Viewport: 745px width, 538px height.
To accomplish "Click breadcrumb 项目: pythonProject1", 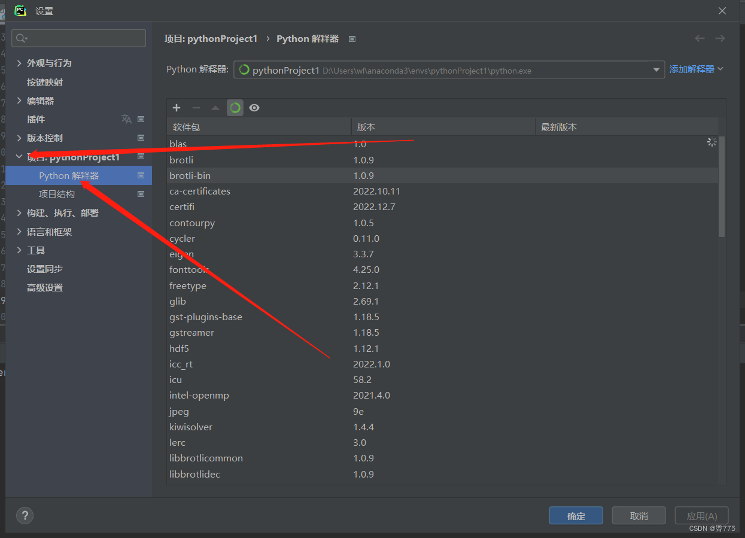I will 211,38.
